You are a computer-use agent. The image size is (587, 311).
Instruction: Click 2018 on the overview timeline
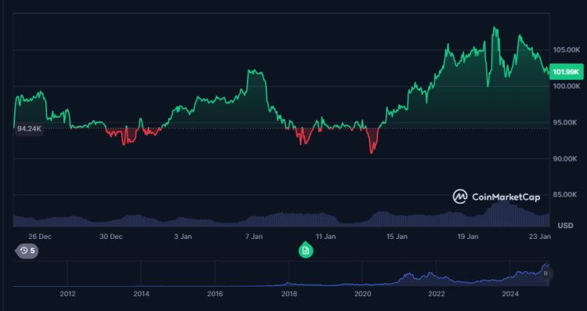[289, 294]
